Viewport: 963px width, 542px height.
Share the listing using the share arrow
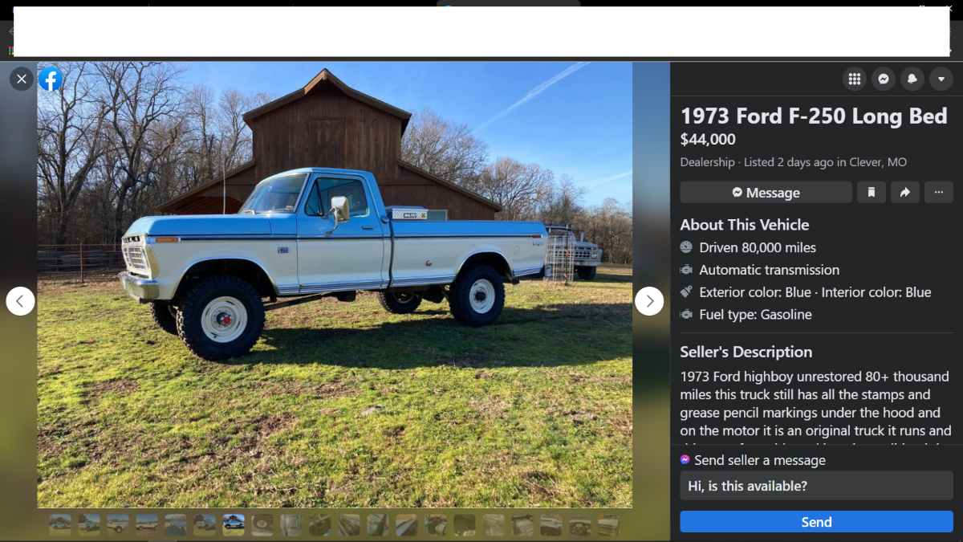tap(905, 192)
